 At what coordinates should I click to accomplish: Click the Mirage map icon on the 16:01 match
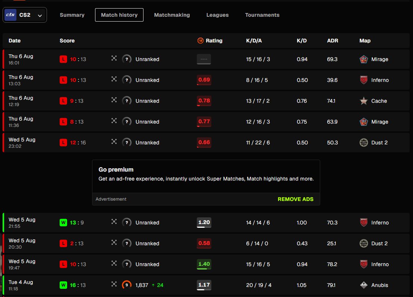[x=364, y=59]
